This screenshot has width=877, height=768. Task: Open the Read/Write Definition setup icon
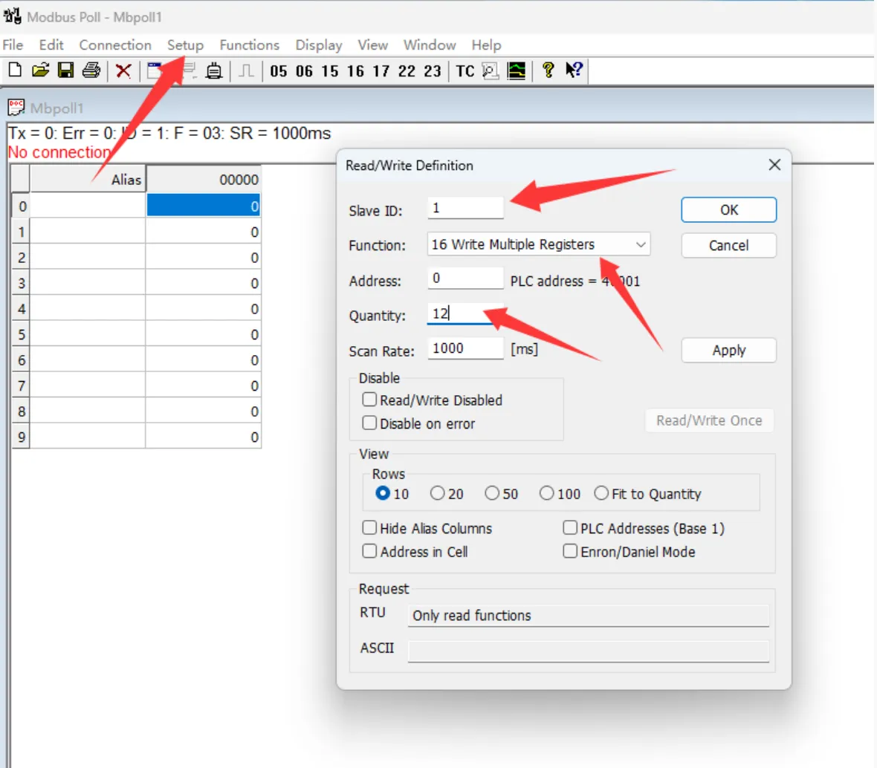click(154, 71)
